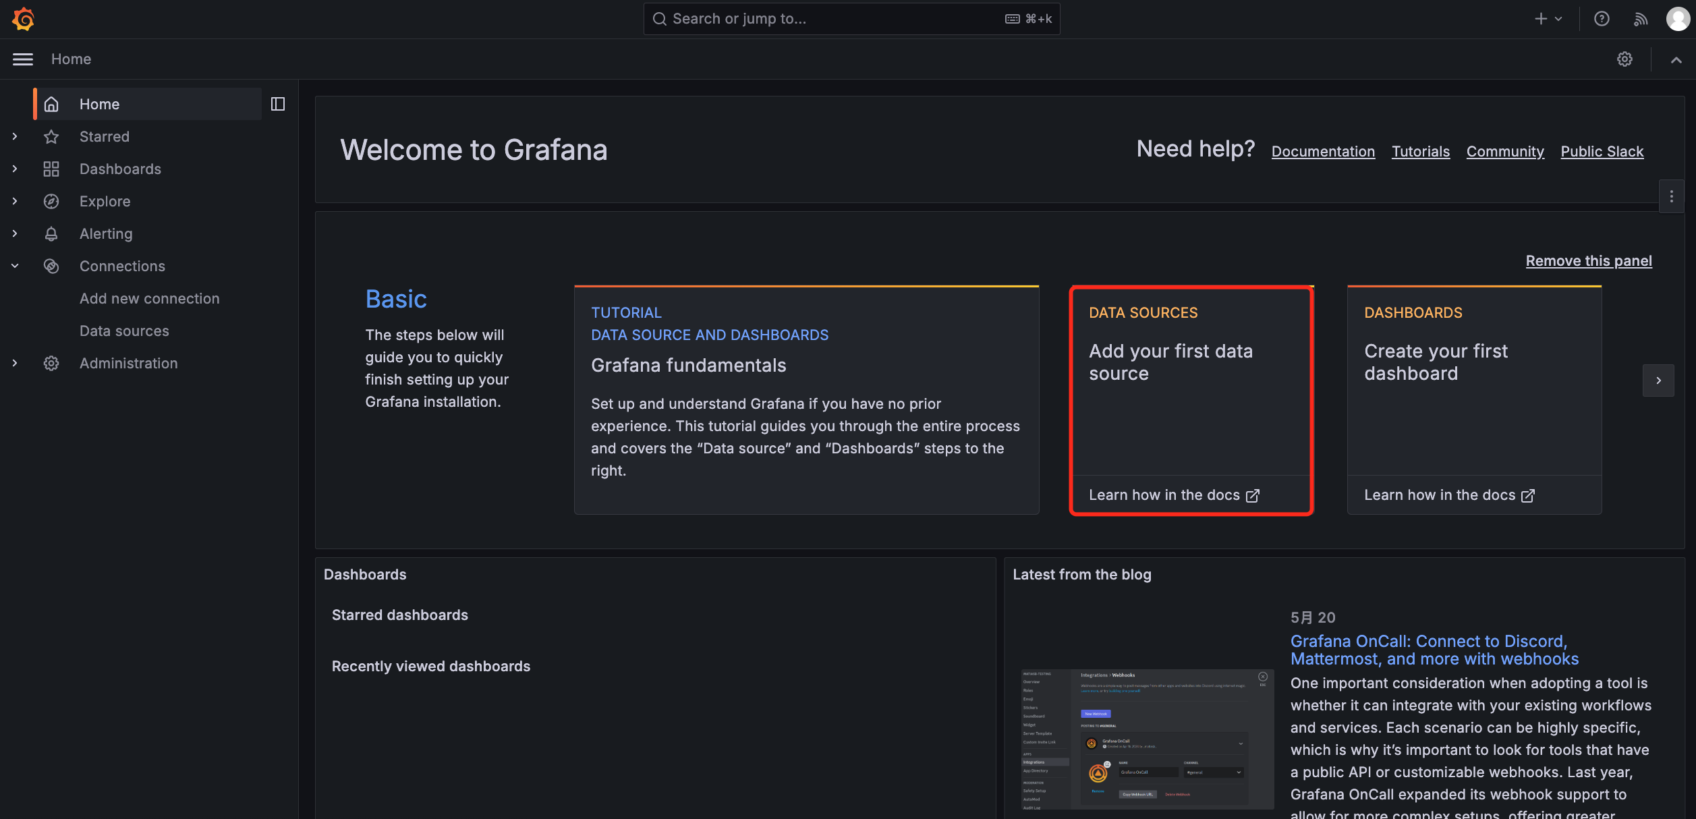This screenshot has width=1696, height=819.
Task: Open the Public Slack link
Action: pyautogui.click(x=1602, y=151)
